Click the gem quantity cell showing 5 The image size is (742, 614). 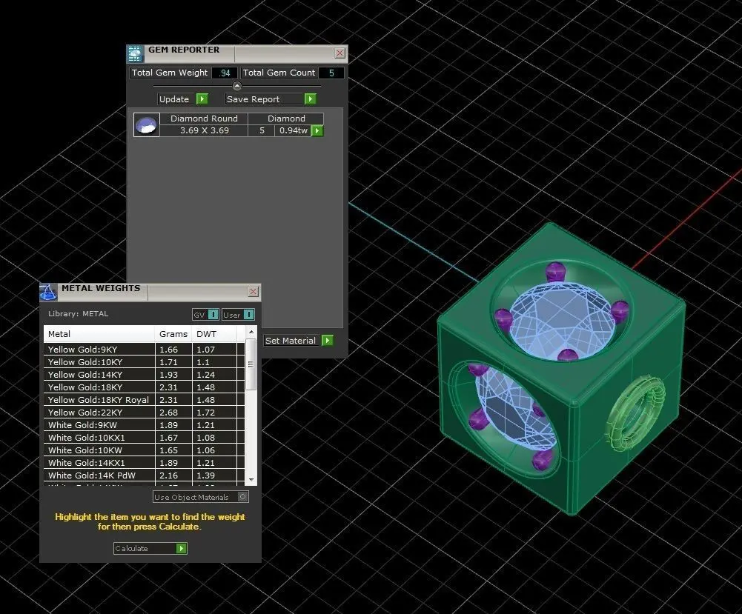(262, 130)
